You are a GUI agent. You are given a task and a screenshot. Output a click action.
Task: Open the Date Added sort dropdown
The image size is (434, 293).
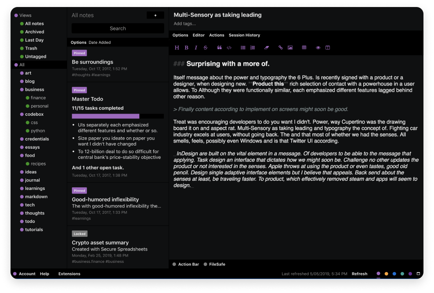tap(100, 42)
